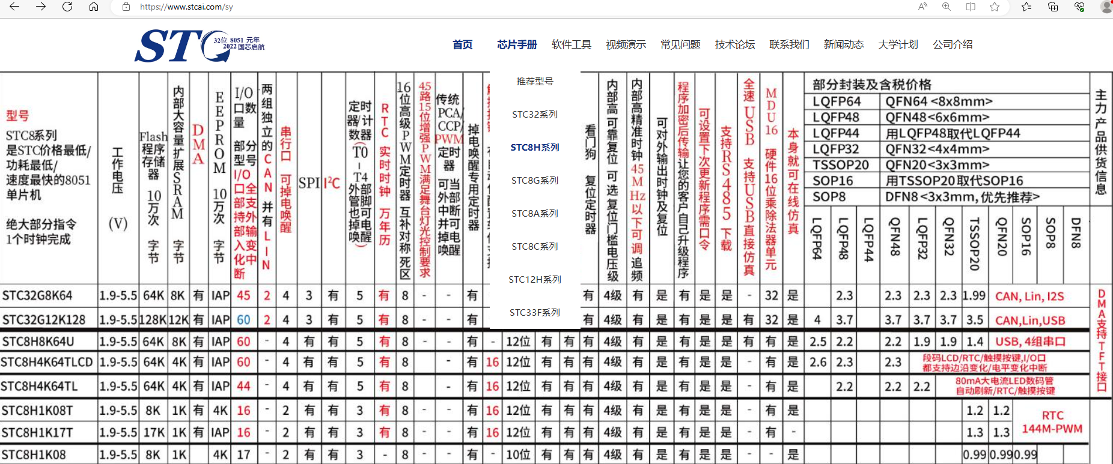Click the TSSOP20 package label
Image resolution: width=1113 pixels, height=464 pixels.
pos(841,165)
